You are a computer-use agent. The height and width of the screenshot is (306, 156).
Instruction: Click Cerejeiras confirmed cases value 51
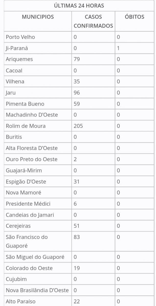pyautogui.click(x=77, y=226)
